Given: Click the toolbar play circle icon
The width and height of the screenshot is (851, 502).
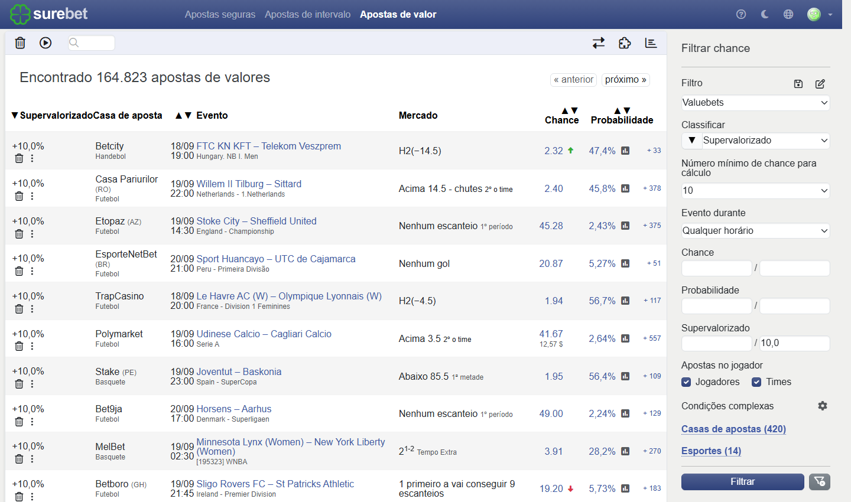Looking at the screenshot, I should [x=46, y=43].
